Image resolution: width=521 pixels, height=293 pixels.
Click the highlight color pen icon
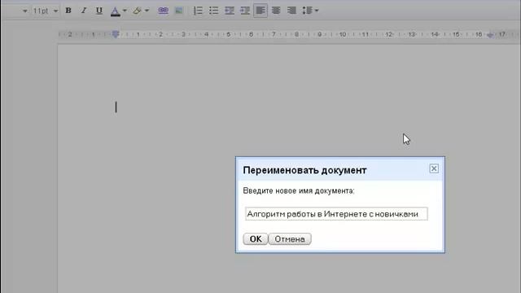pos(137,11)
